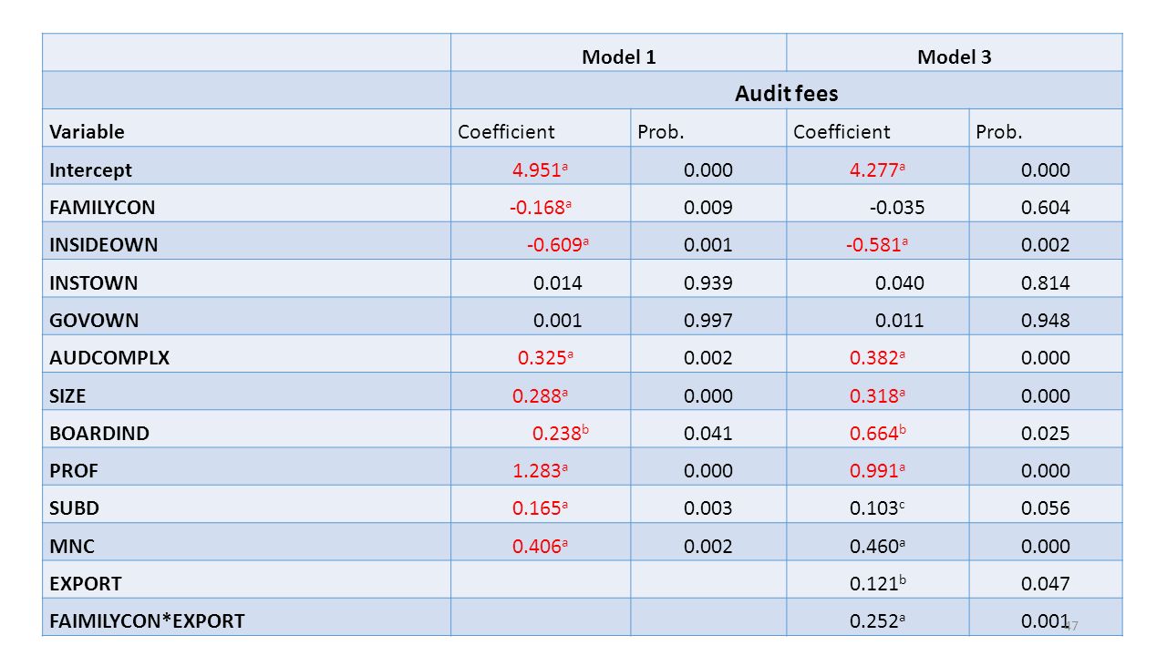Click the "Variable" header cell

pyautogui.click(x=88, y=132)
